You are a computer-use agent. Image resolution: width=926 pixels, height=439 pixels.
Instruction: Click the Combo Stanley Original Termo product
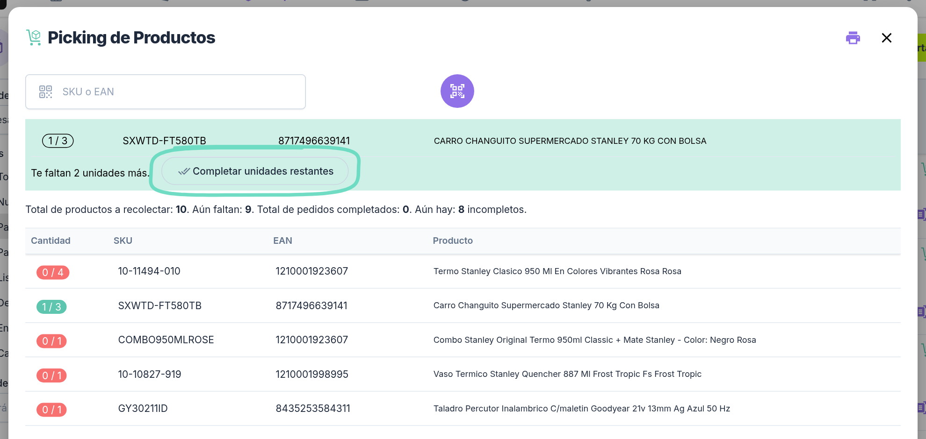[594, 340]
